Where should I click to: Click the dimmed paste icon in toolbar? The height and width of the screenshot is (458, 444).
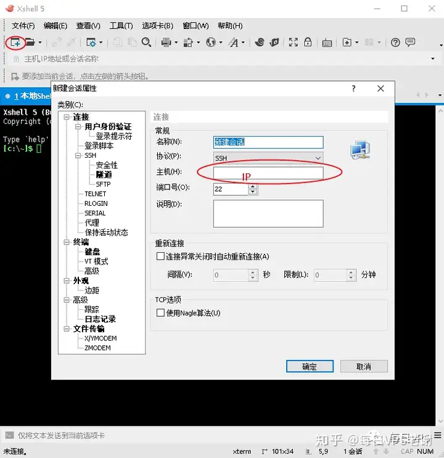pyautogui.click(x=132, y=43)
